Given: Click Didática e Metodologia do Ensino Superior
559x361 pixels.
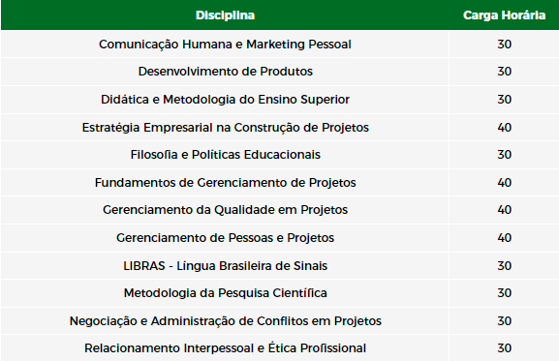Looking at the screenshot, I should 225,100.
